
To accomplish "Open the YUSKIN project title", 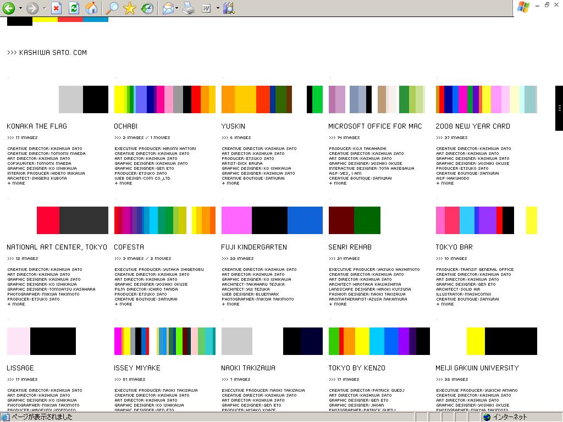I will tap(233, 126).
